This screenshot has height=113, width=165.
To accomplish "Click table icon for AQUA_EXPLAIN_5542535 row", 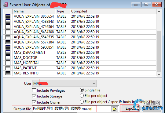I will pyautogui.click(x=8, y=37).
